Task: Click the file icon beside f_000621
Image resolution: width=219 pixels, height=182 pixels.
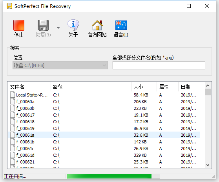Action: (13, 162)
